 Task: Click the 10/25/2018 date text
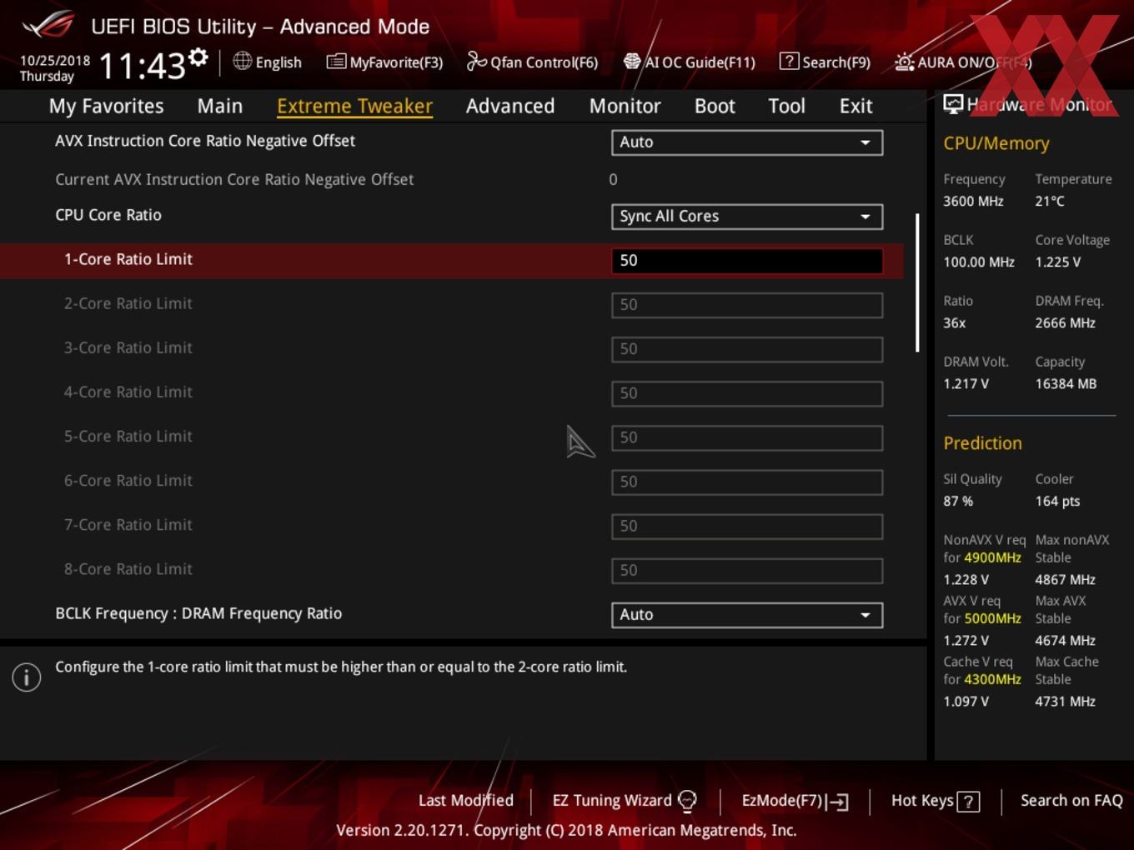(x=55, y=61)
